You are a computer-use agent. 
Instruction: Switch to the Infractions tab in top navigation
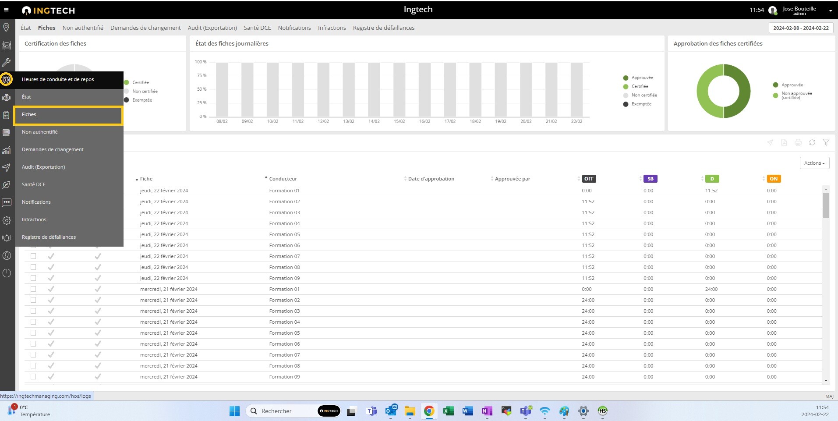tap(332, 28)
